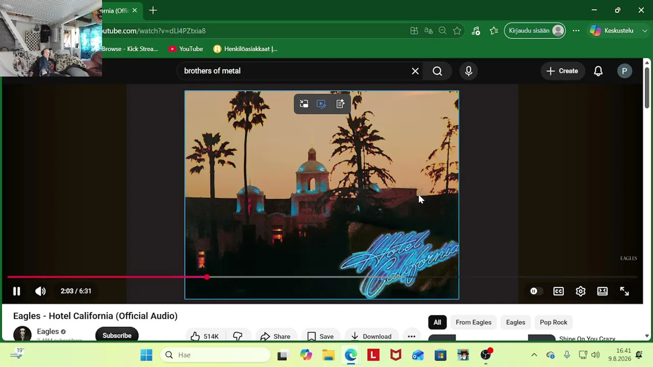653x367 pixels.
Task: Open the red L app on the taskbar
Action: [x=373, y=355]
